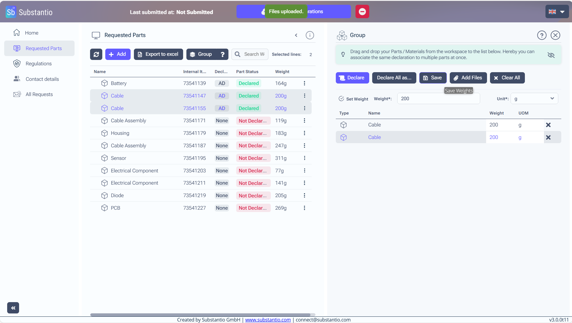Image resolution: width=572 pixels, height=323 pixels.
Task: Click the Export to excel button
Action: click(158, 54)
